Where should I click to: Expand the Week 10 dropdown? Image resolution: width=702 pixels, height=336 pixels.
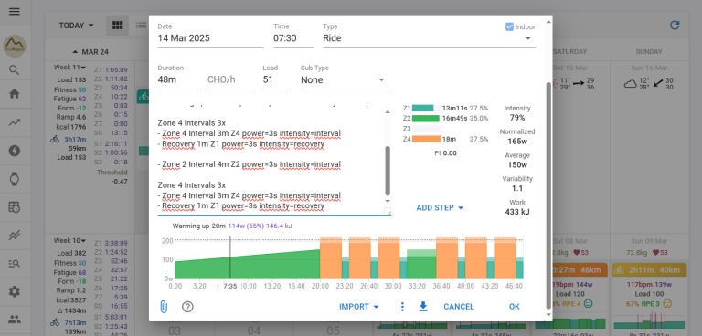click(x=69, y=241)
